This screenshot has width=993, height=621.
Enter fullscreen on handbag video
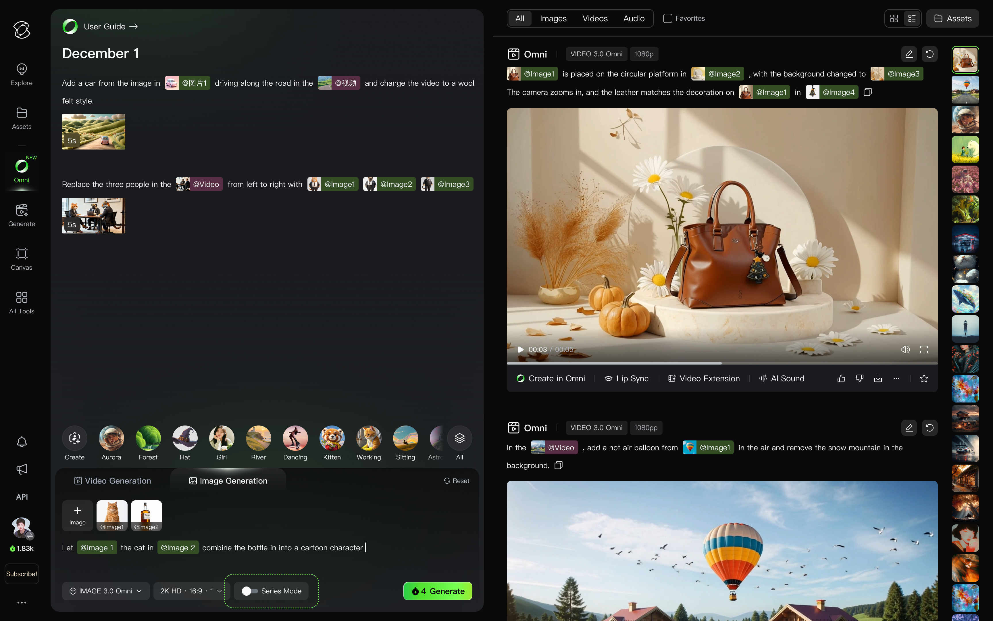coord(924,350)
